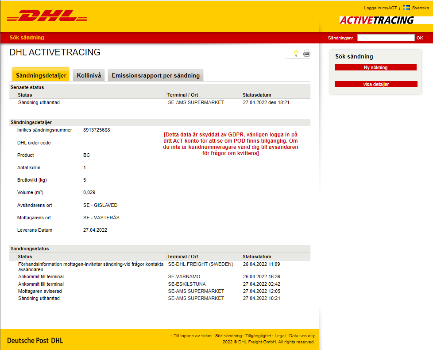Image resolution: width=433 pixels, height=350 pixels.
Task: Click the DHL logo
Action: pyautogui.click(x=47, y=16)
